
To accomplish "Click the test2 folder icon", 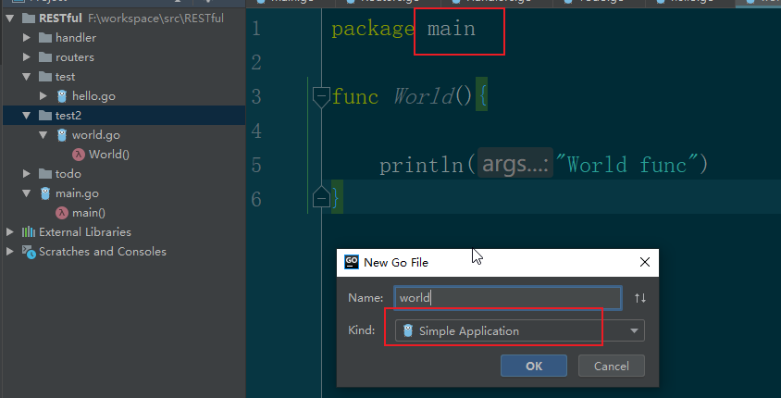I will 45,116.
